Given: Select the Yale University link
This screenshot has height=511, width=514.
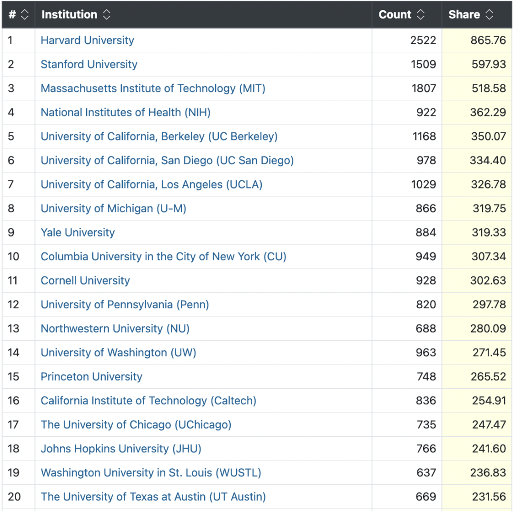Looking at the screenshot, I should [x=78, y=233].
